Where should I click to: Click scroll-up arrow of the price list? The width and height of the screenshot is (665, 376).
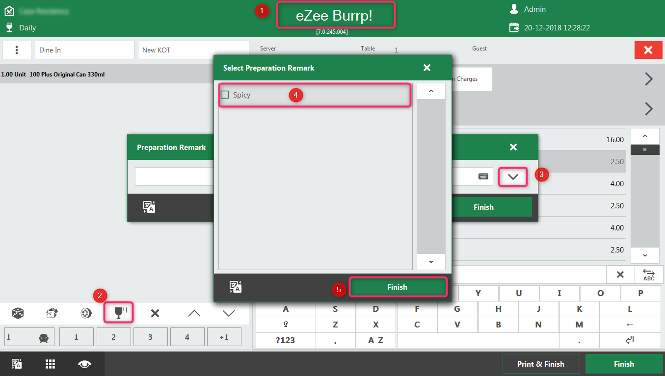point(645,136)
